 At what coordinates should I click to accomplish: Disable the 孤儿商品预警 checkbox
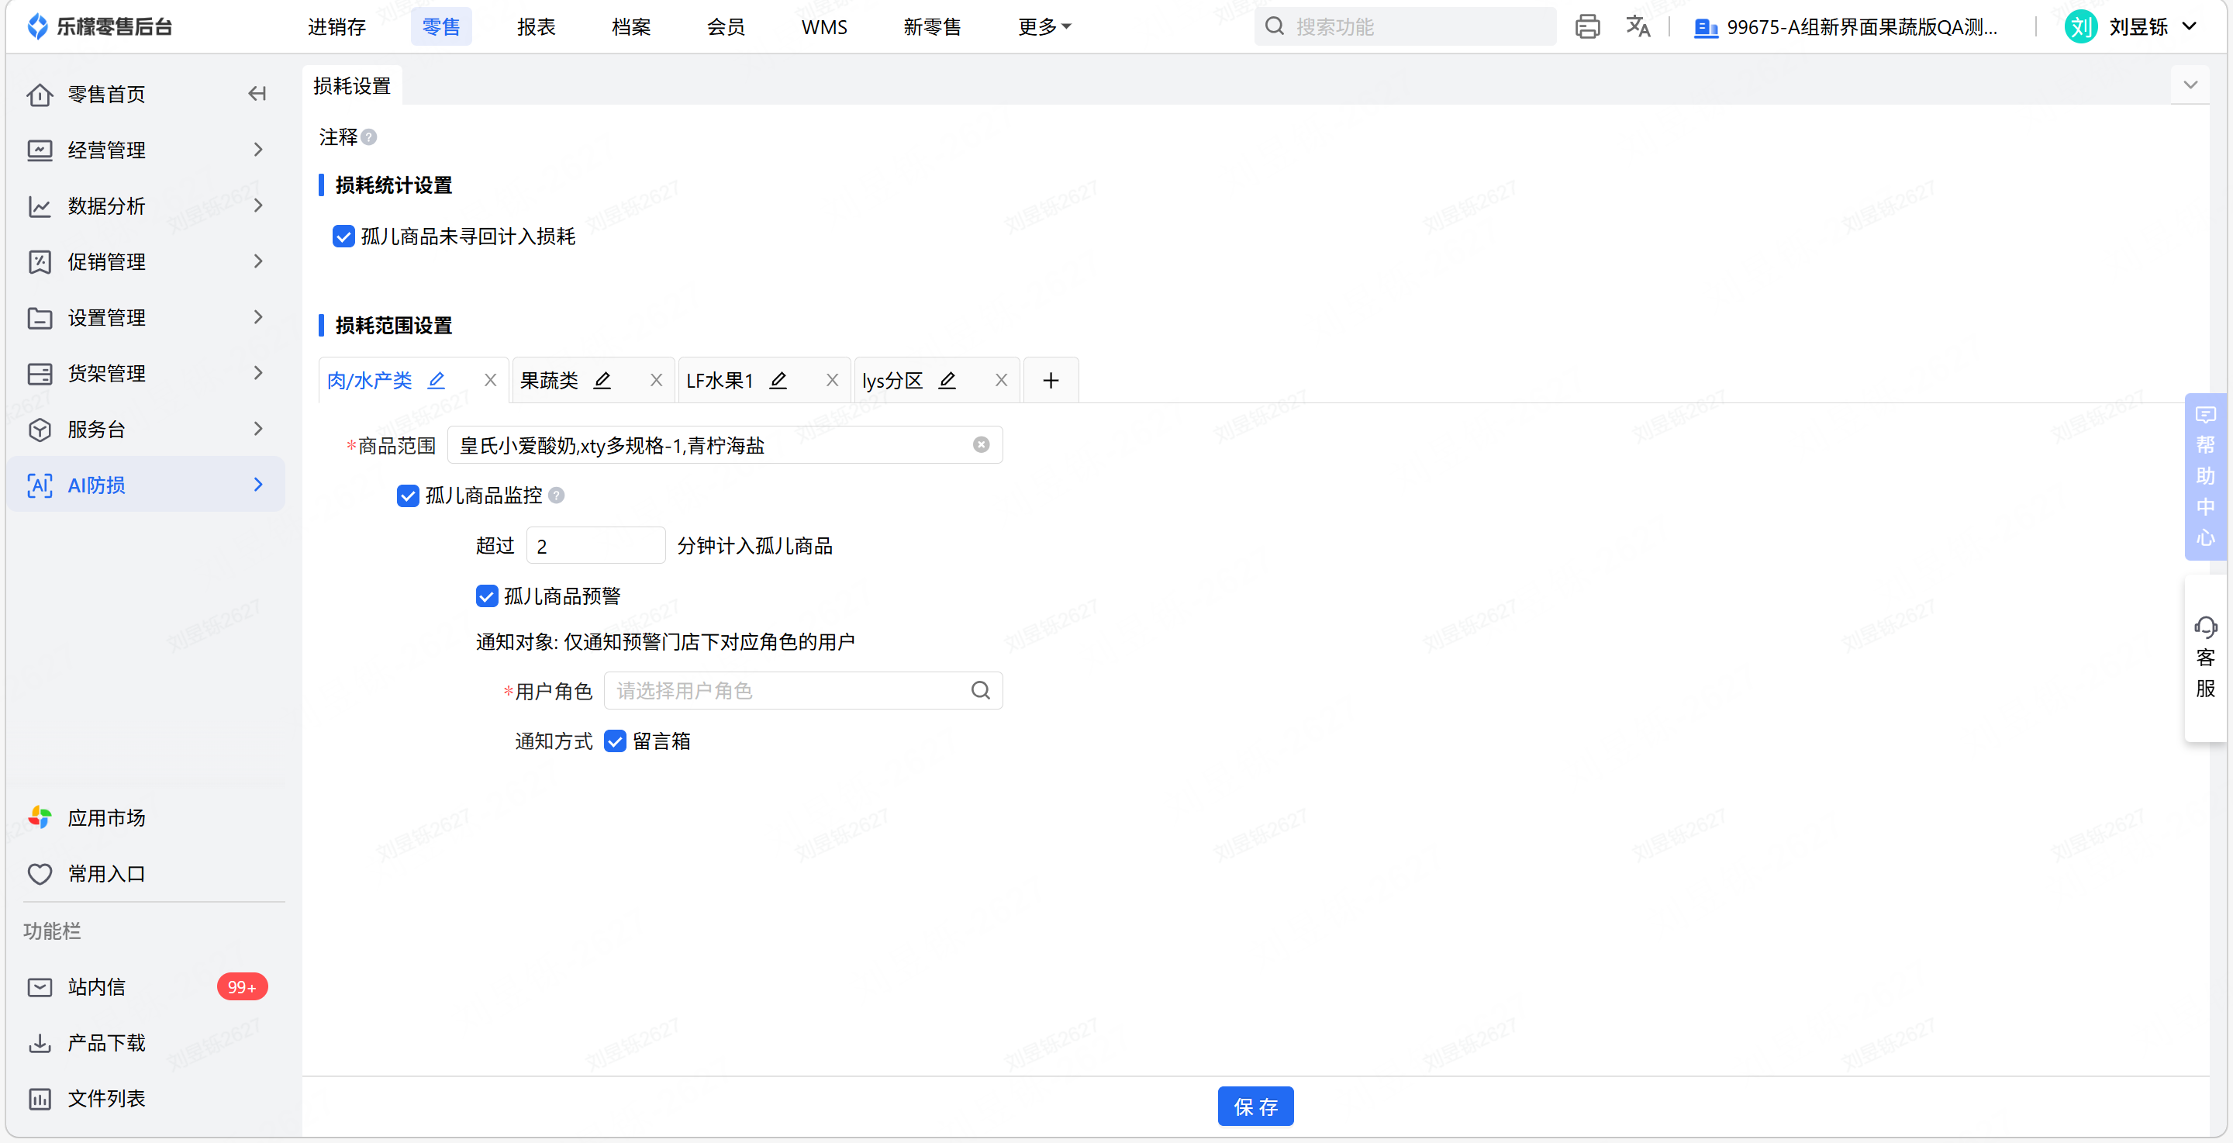pos(486,596)
